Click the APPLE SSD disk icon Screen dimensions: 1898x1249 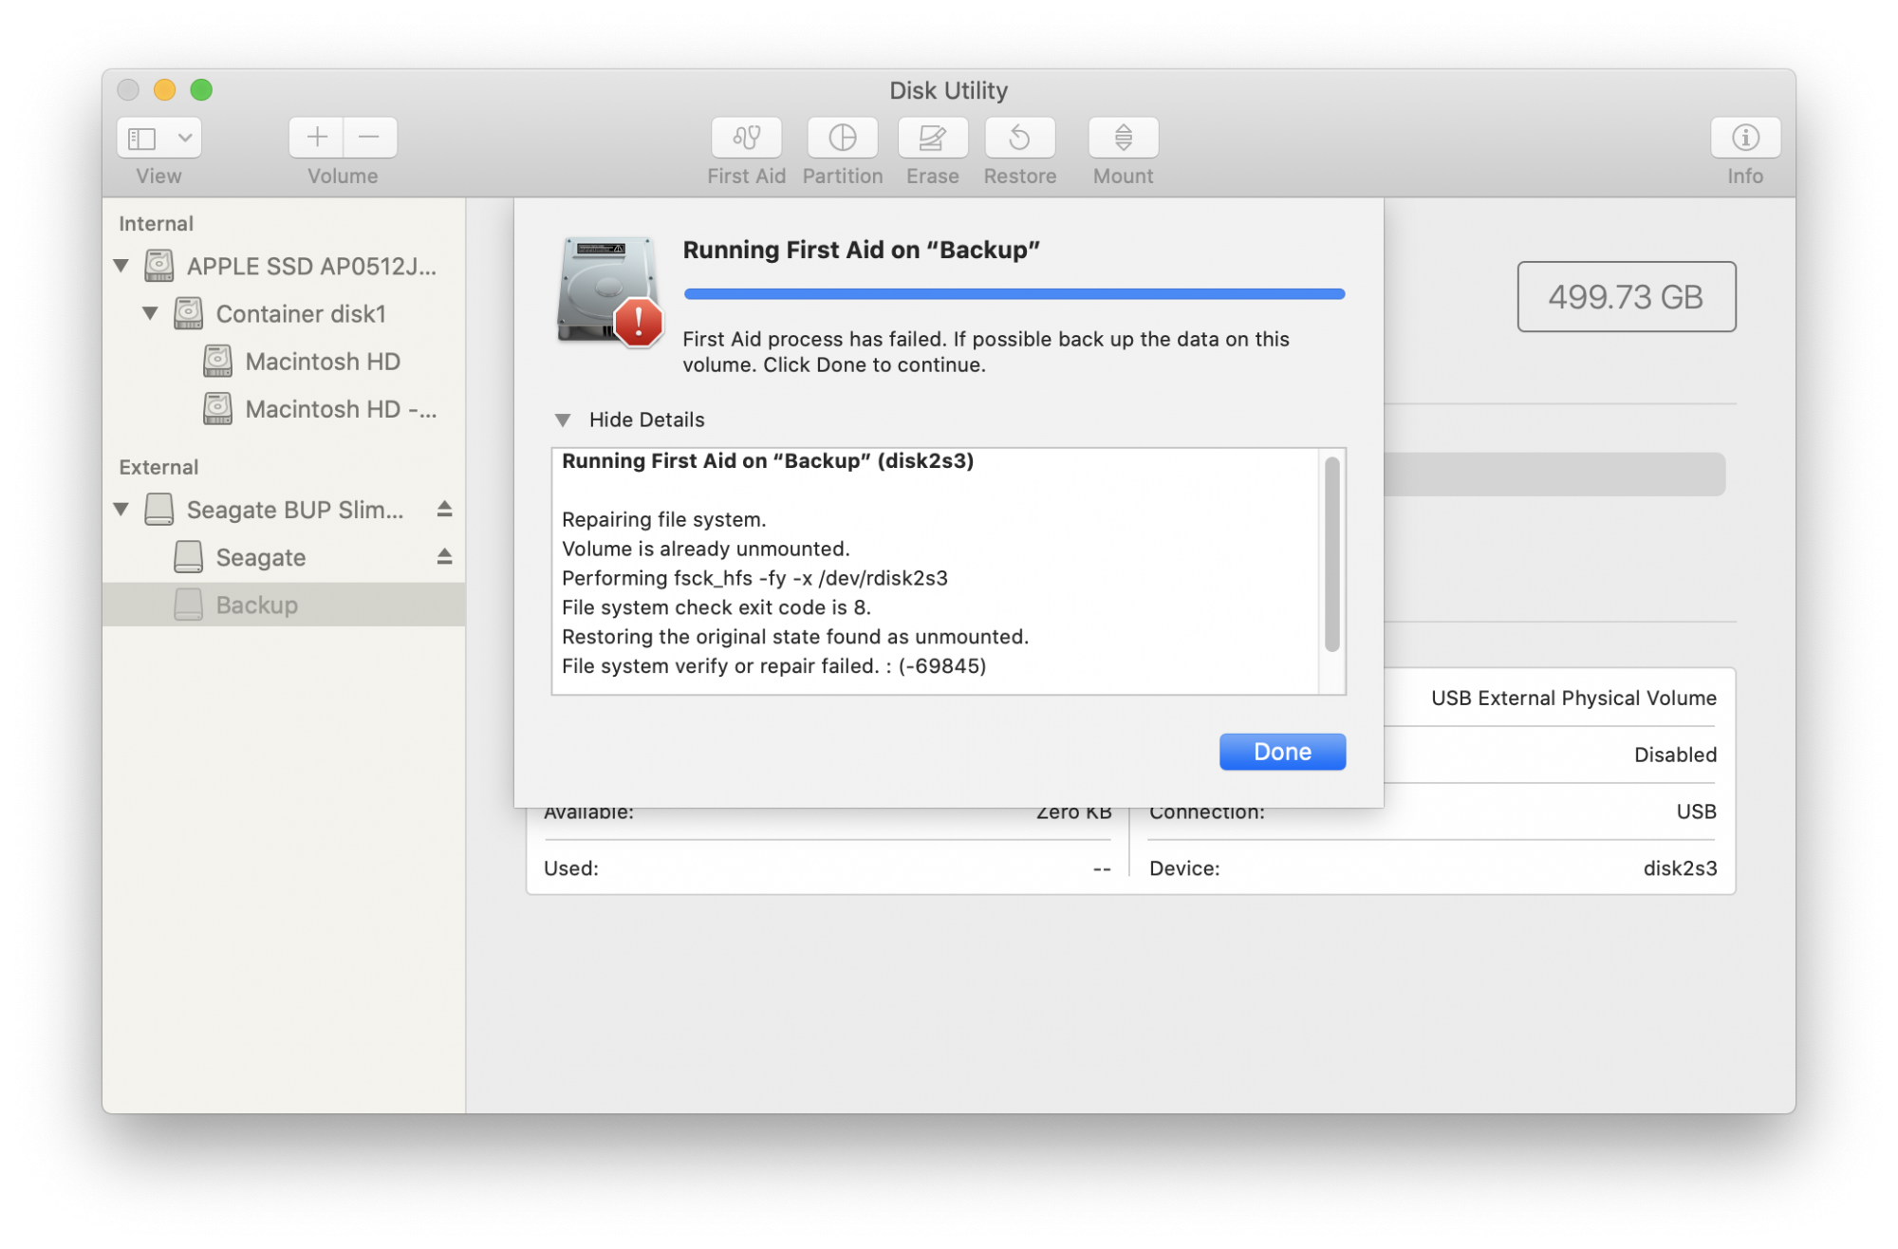[x=159, y=267]
